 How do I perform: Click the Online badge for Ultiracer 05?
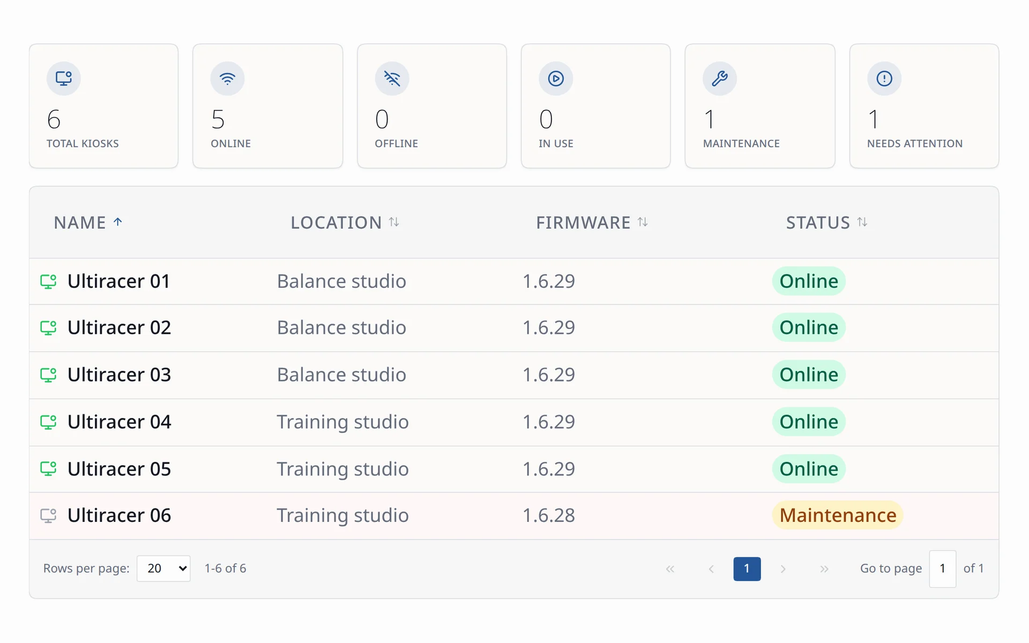tap(809, 469)
